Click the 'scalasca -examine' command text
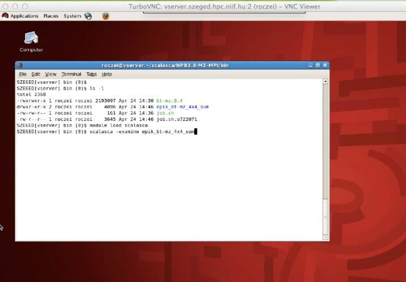 tap(114, 132)
